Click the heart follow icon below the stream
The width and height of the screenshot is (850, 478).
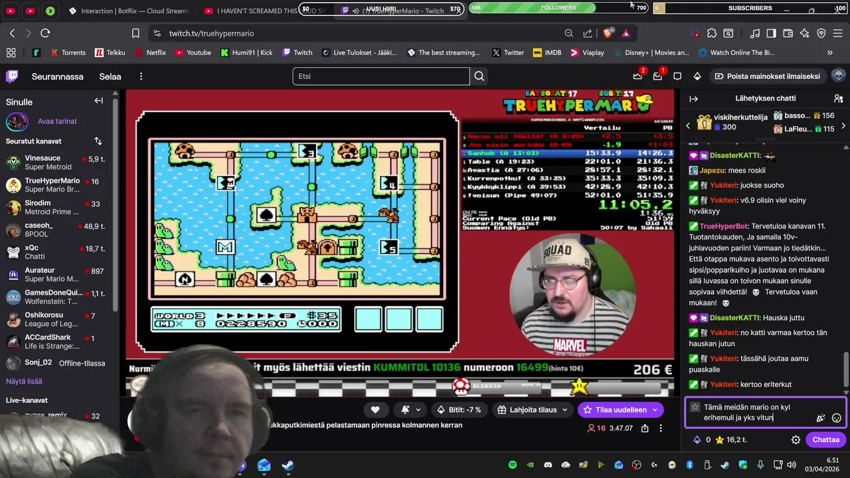[375, 410]
